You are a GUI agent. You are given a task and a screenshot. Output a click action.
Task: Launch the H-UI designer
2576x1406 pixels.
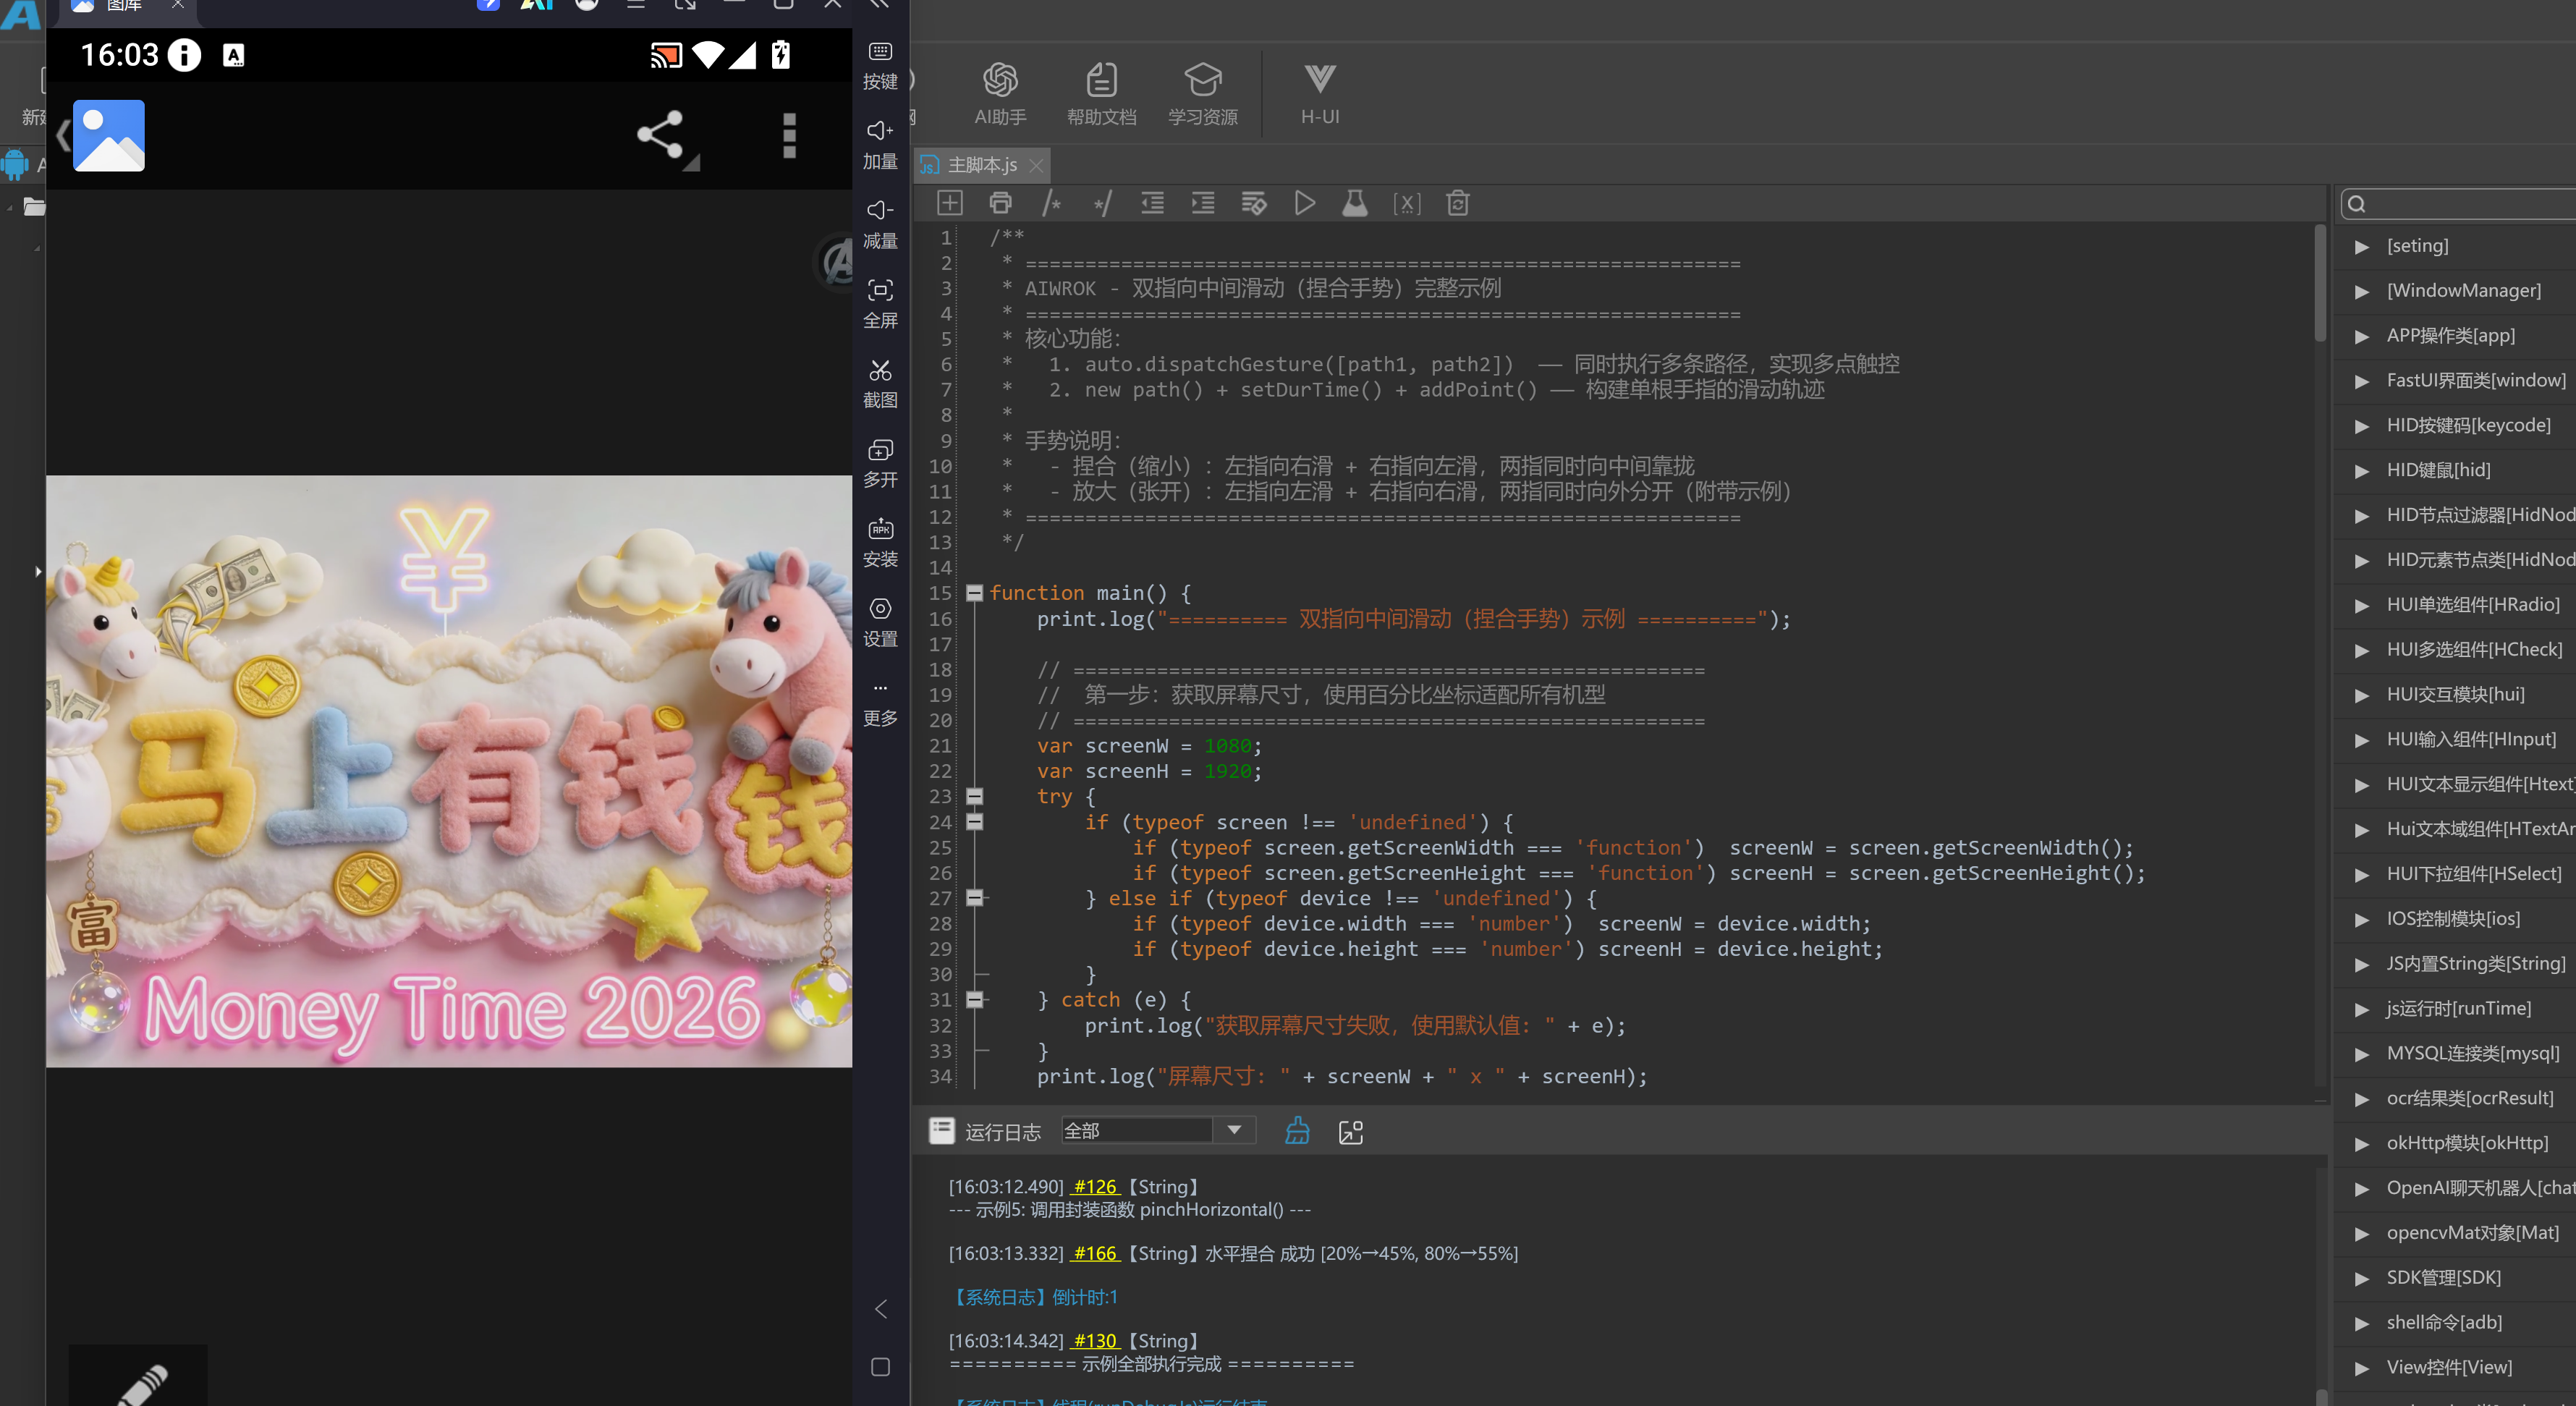tap(1320, 94)
